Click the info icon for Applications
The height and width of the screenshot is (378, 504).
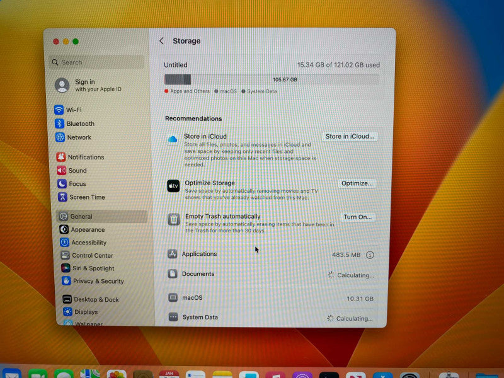370,255
